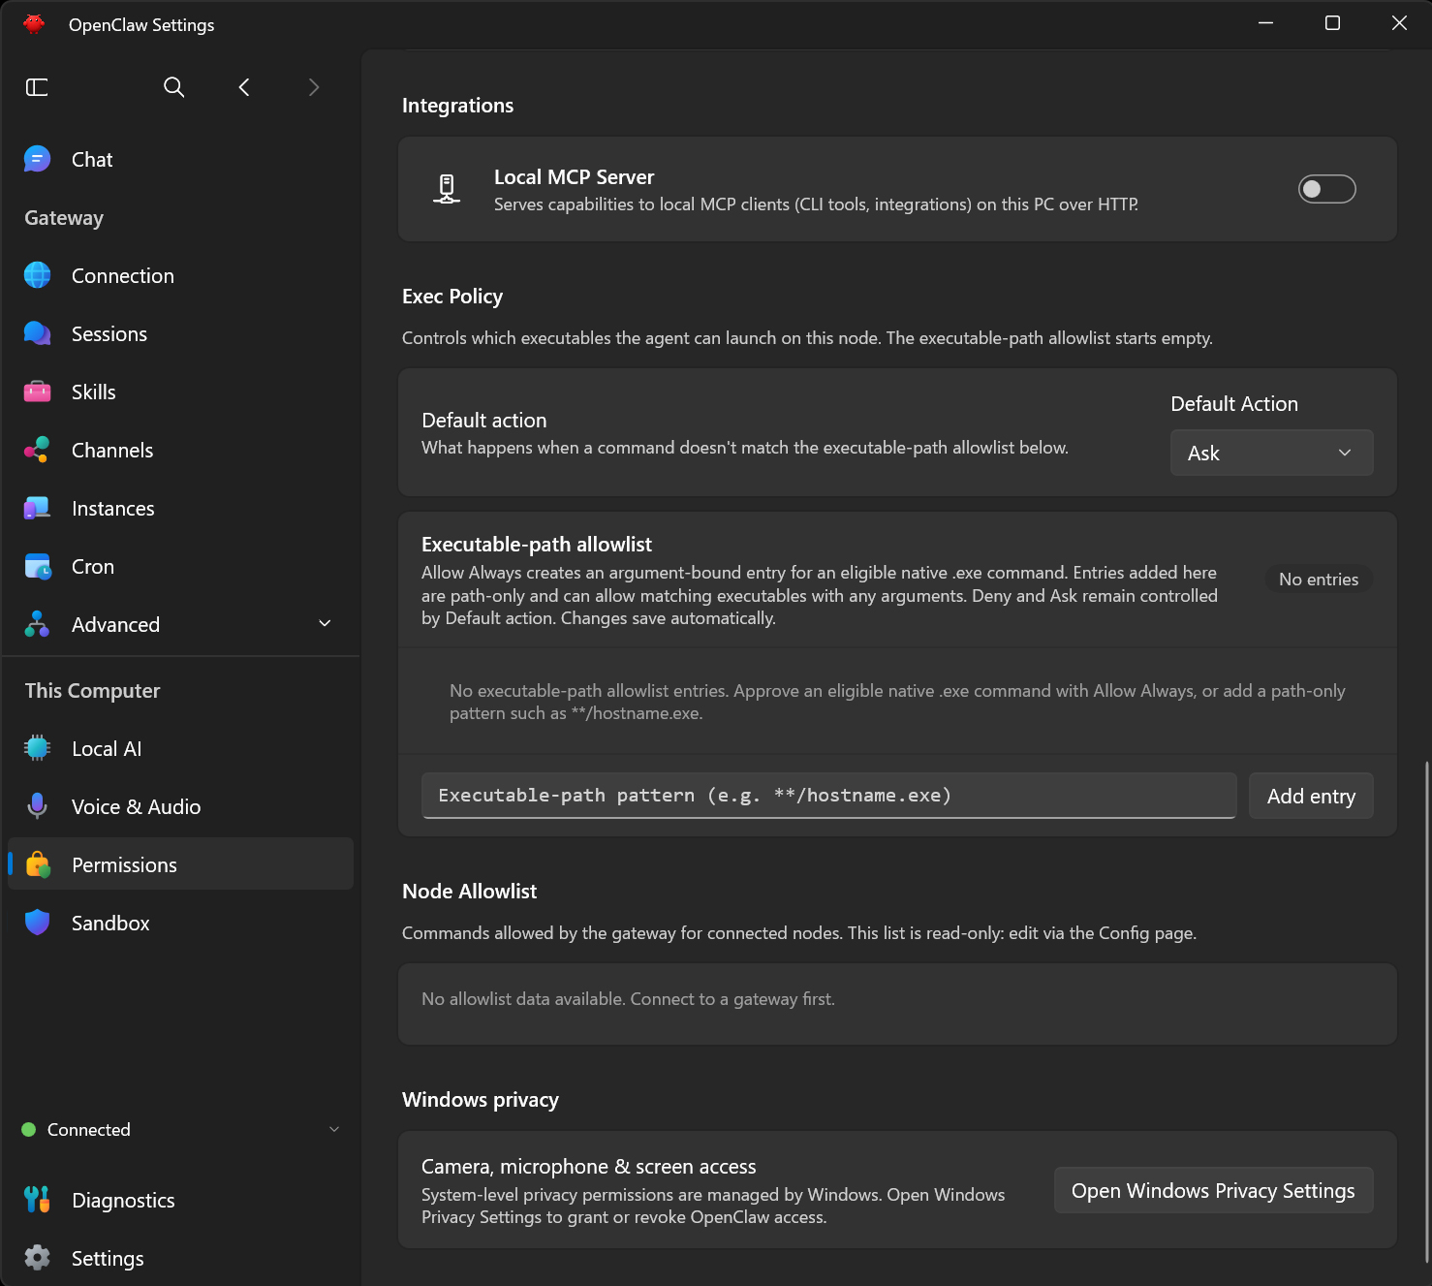The height and width of the screenshot is (1286, 1432).
Task: Expand the Connected status chevron
Action: pyautogui.click(x=334, y=1129)
